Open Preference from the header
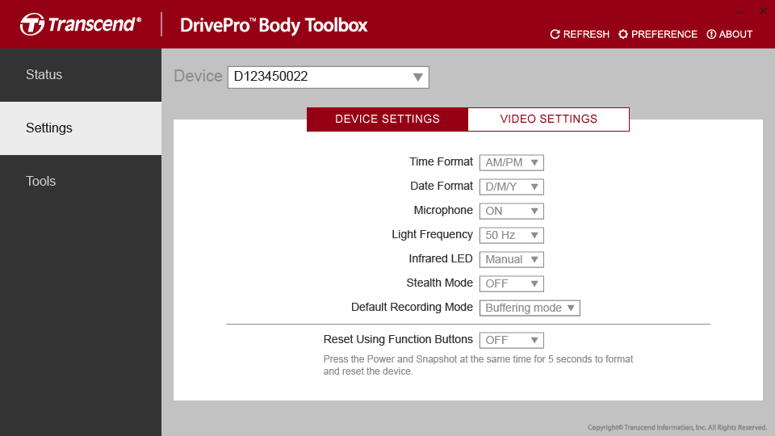Viewport: 775px width, 436px height. tap(658, 34)
